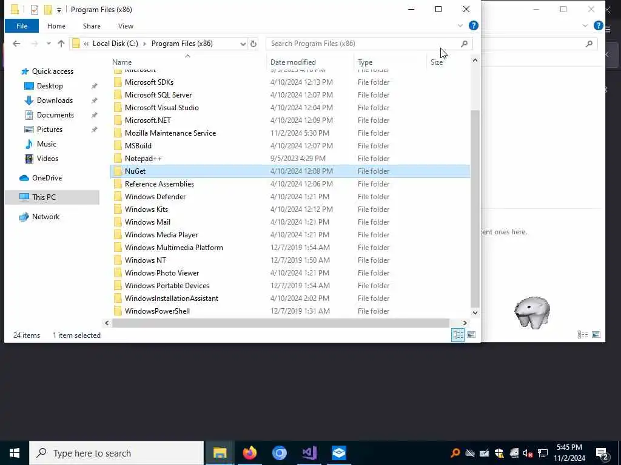The width and height of the screenshot is (621, 465).
Task: Click the MSBuild folder icon
Action: (118, 145)
